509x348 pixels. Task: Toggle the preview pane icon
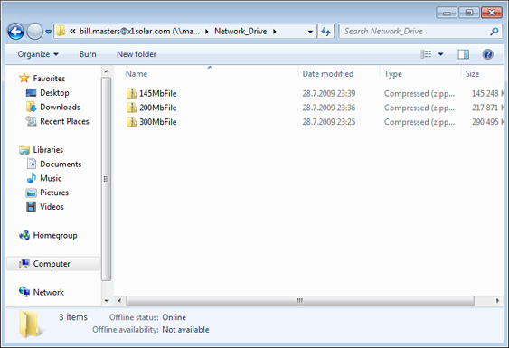463,54
